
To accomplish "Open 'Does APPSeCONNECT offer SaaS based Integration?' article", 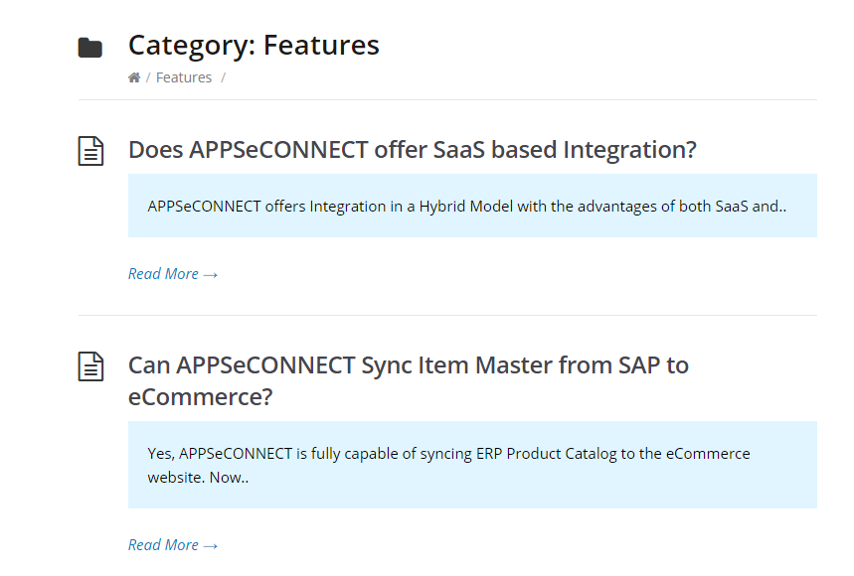I will [413, 150].
